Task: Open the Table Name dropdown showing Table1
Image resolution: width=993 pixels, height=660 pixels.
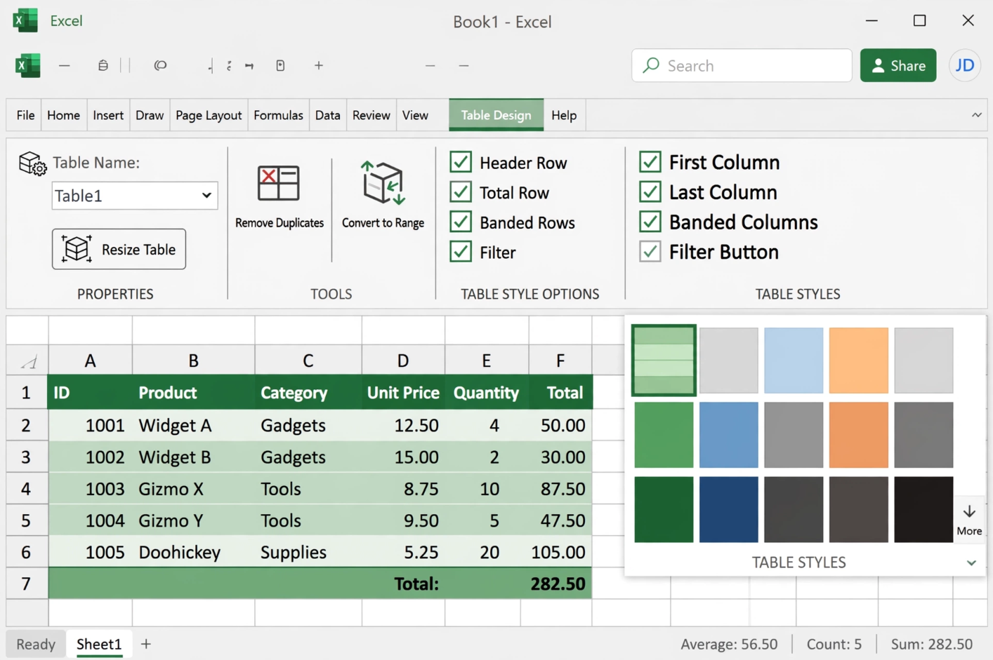Action: [x=135, y=196]
